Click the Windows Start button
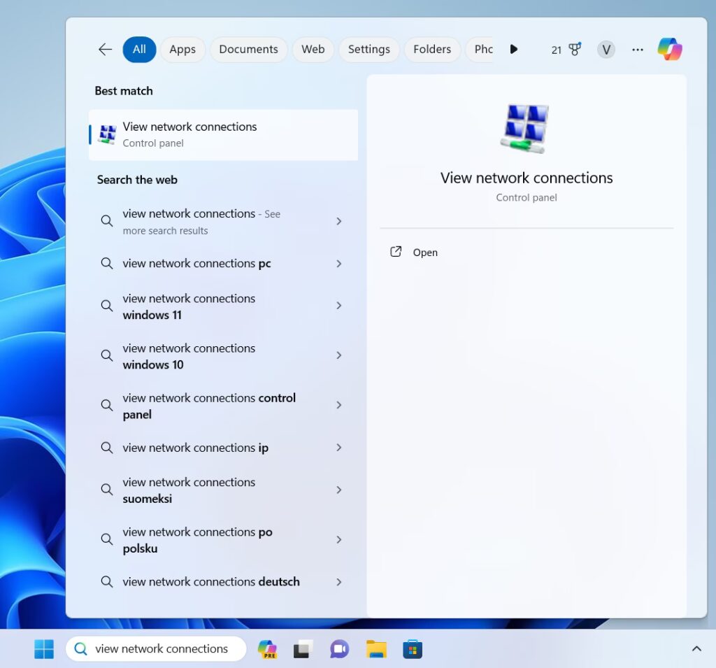 click(x=44, y=649)
